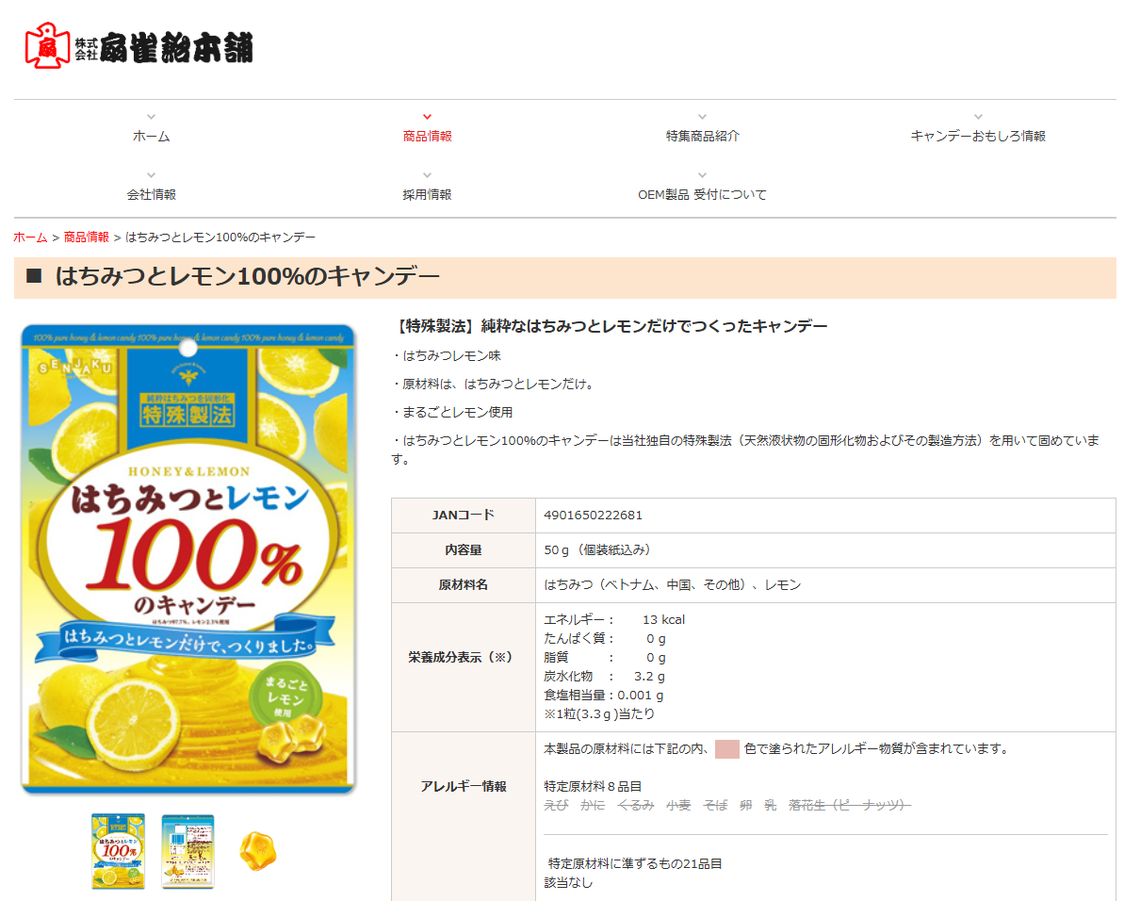Click the 炭水化物 3.2 g line
The width and height of the screenshot is (1124, 901).
point(604,677)
